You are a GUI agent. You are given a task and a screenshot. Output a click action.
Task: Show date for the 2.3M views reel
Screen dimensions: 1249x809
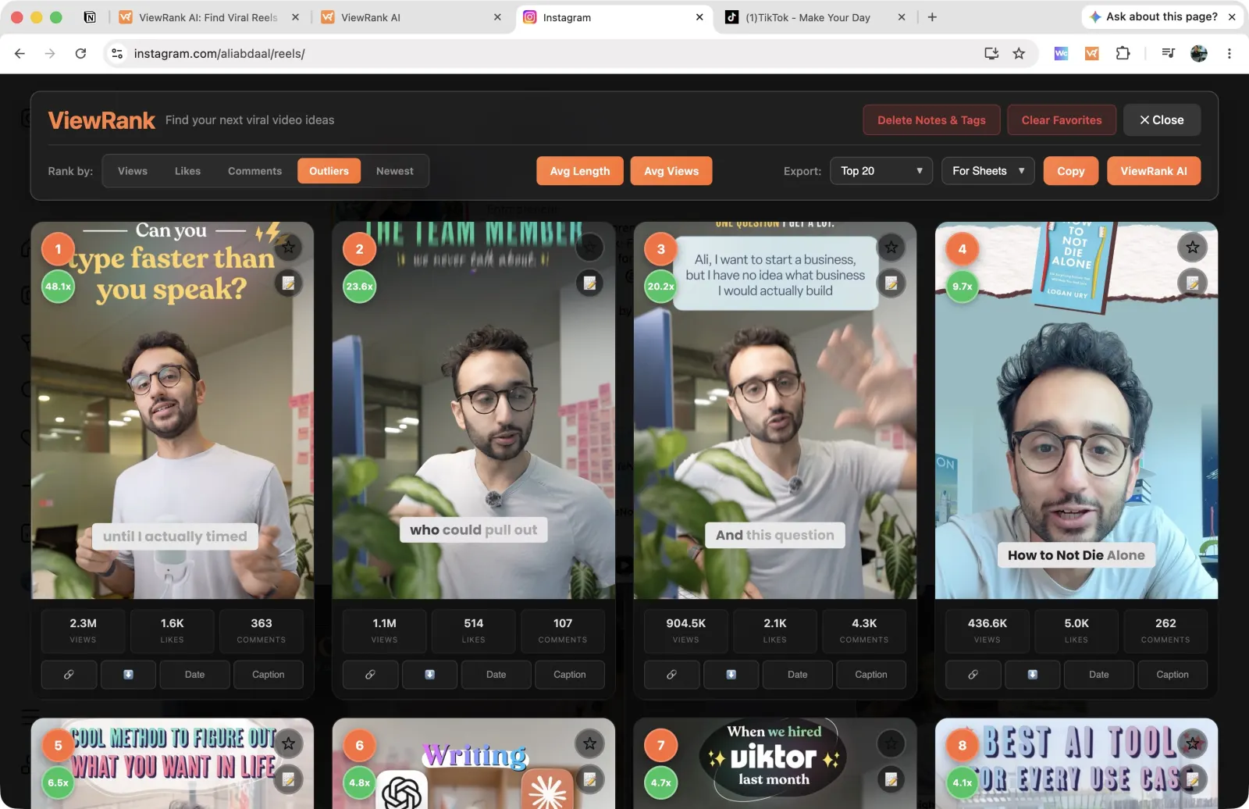point(194,675)
